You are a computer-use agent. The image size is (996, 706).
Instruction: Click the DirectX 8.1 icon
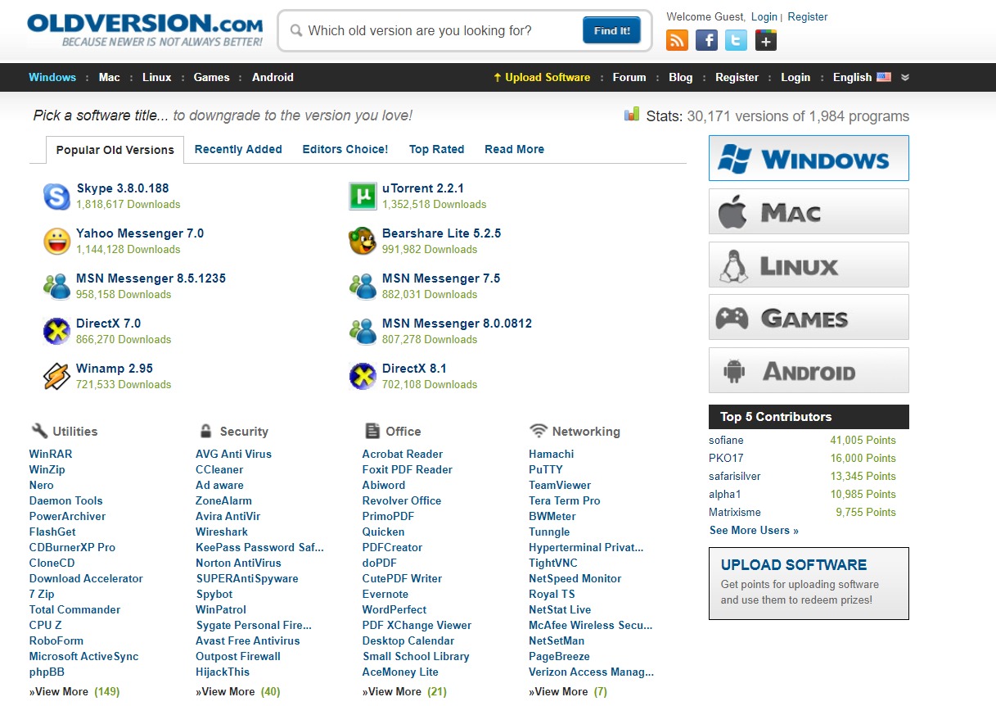pos(363,377)
